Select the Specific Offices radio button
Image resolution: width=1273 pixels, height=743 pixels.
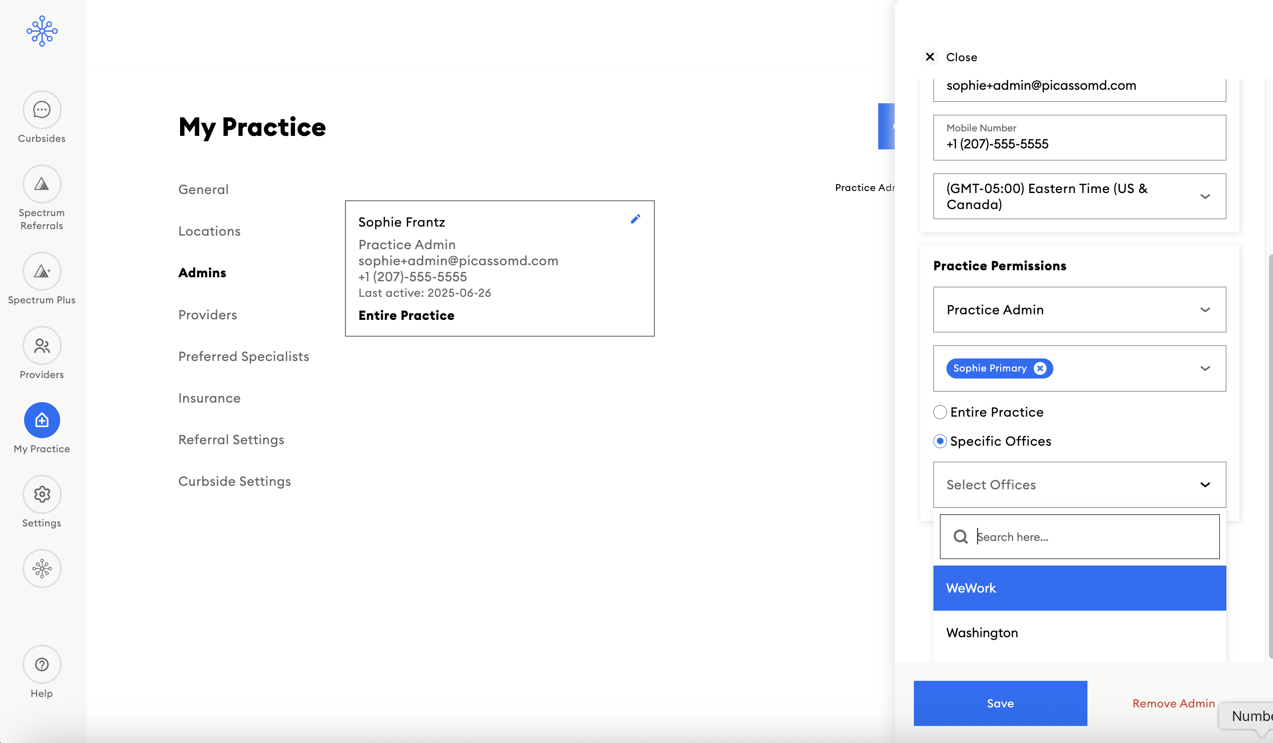tap(940, 442)
